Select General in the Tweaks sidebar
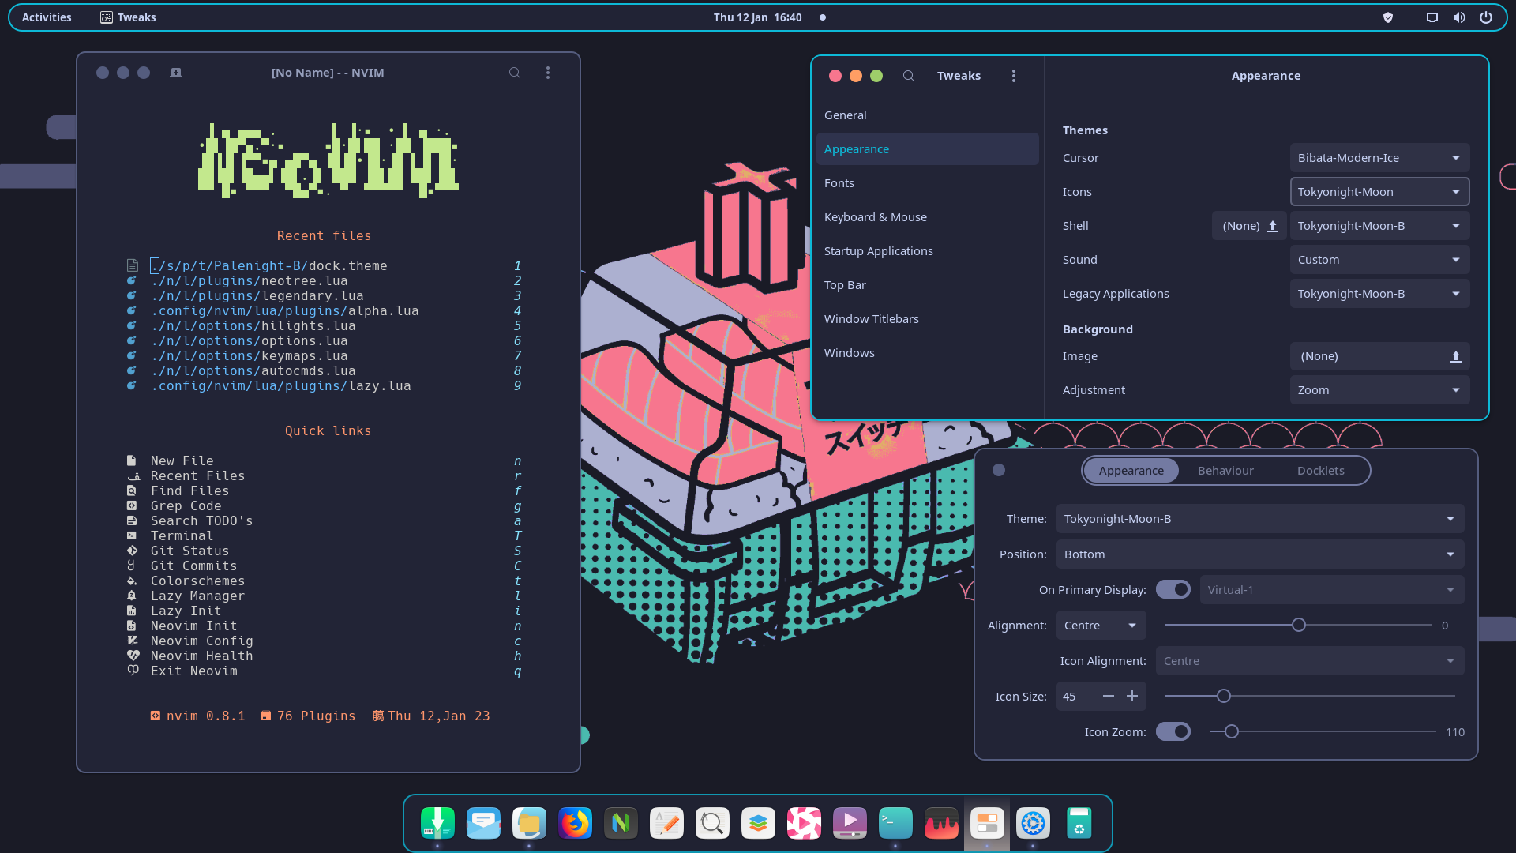Screen dimensions: 1516x853 [927, 115]
